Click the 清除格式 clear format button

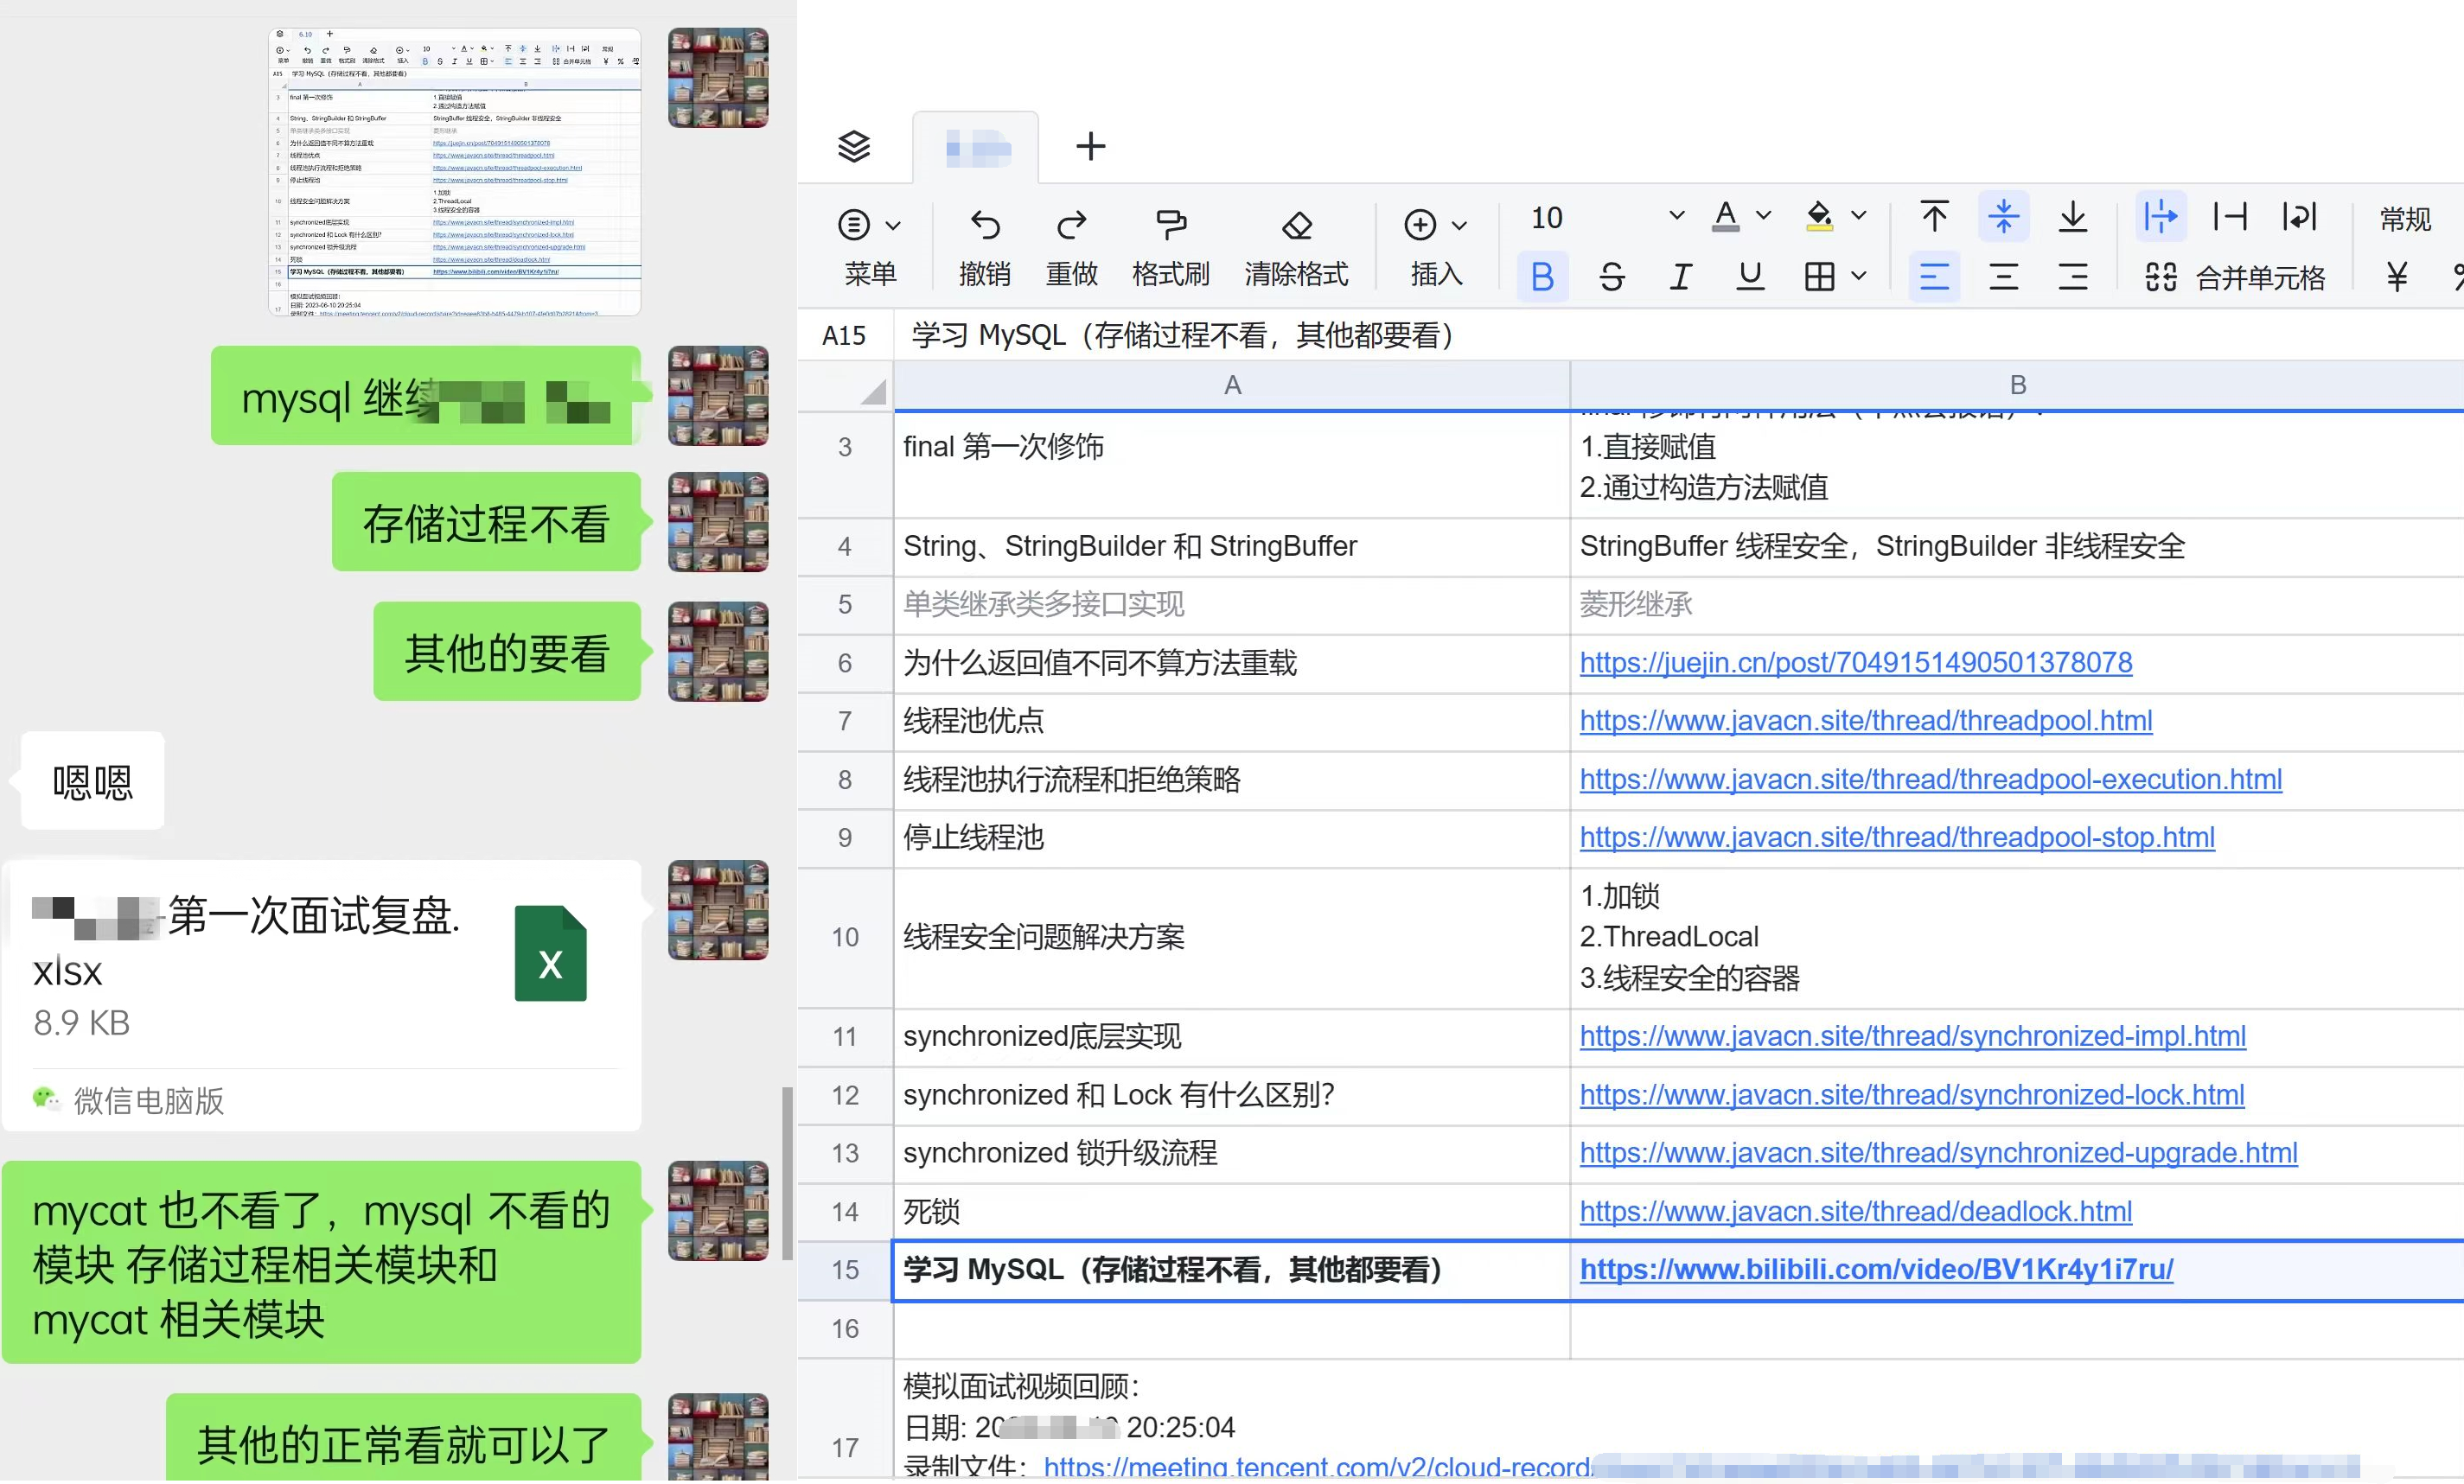(x=1296, y=247)
